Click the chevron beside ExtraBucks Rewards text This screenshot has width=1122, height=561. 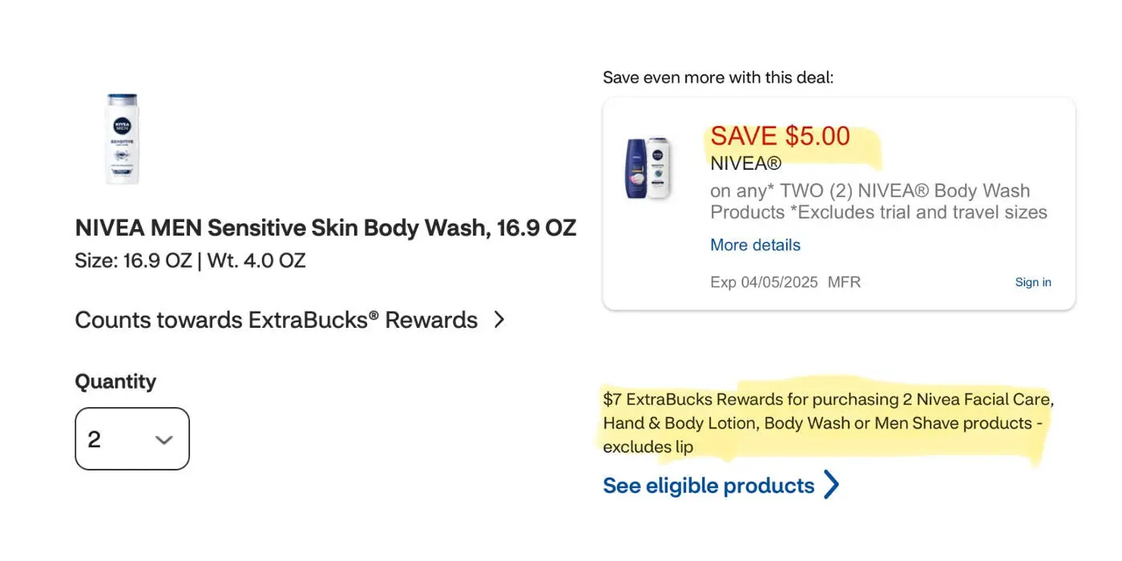[499, 320]
